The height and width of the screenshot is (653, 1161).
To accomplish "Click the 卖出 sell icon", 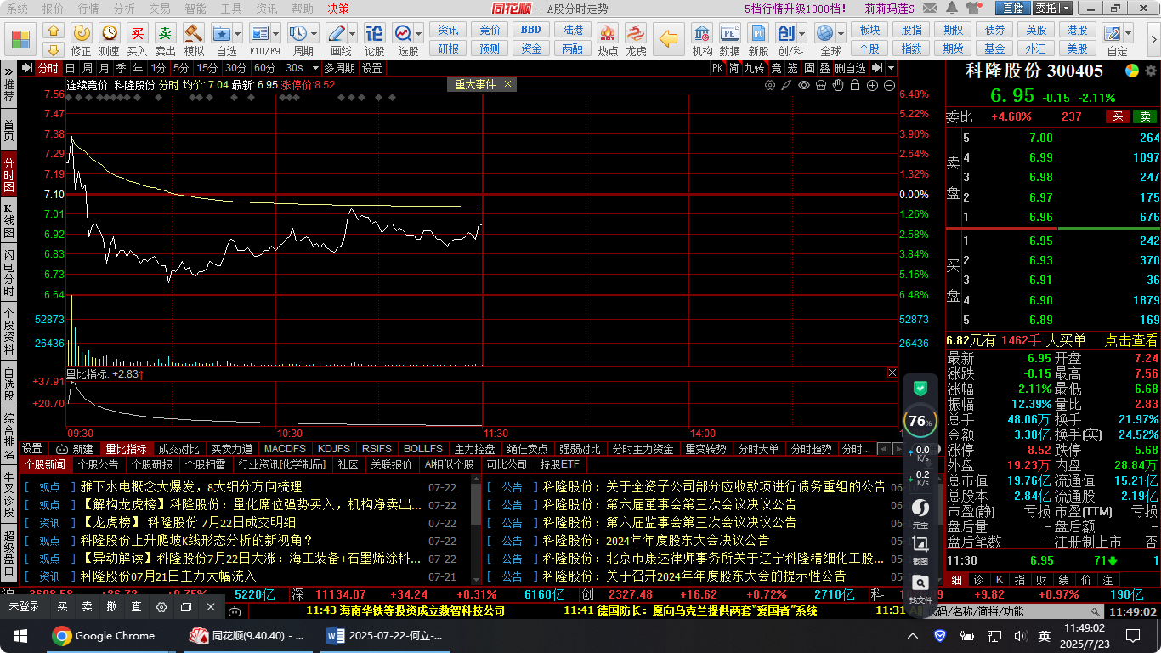I will point(165,33).
